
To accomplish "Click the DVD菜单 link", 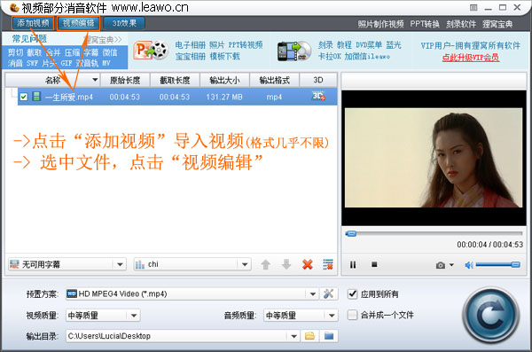I will tap(369, 45).
